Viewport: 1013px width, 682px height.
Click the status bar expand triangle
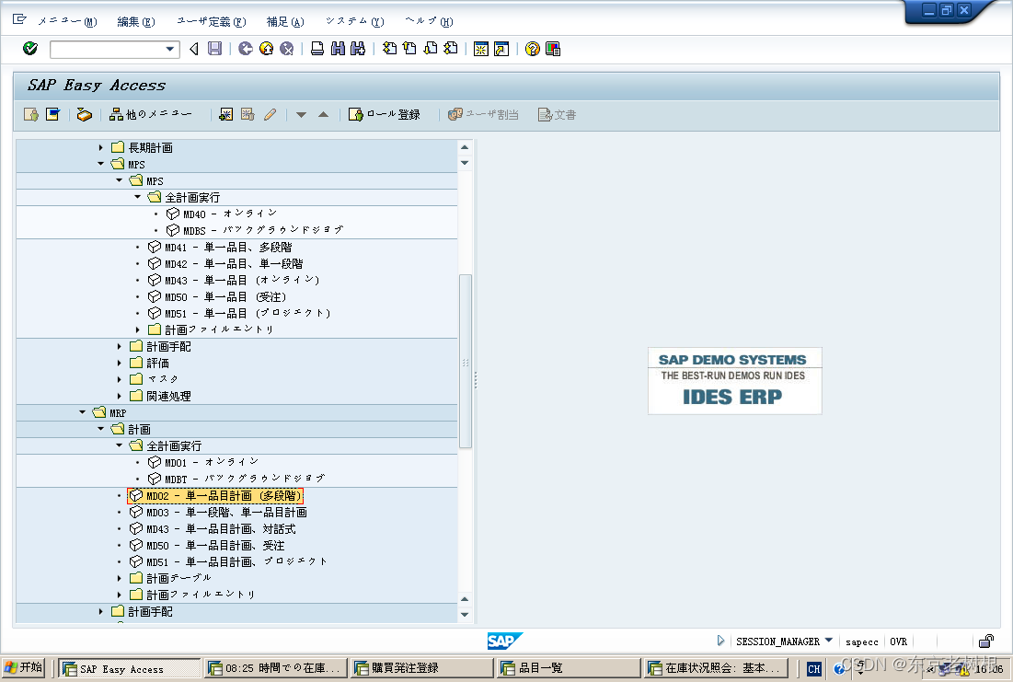point(720,641)
